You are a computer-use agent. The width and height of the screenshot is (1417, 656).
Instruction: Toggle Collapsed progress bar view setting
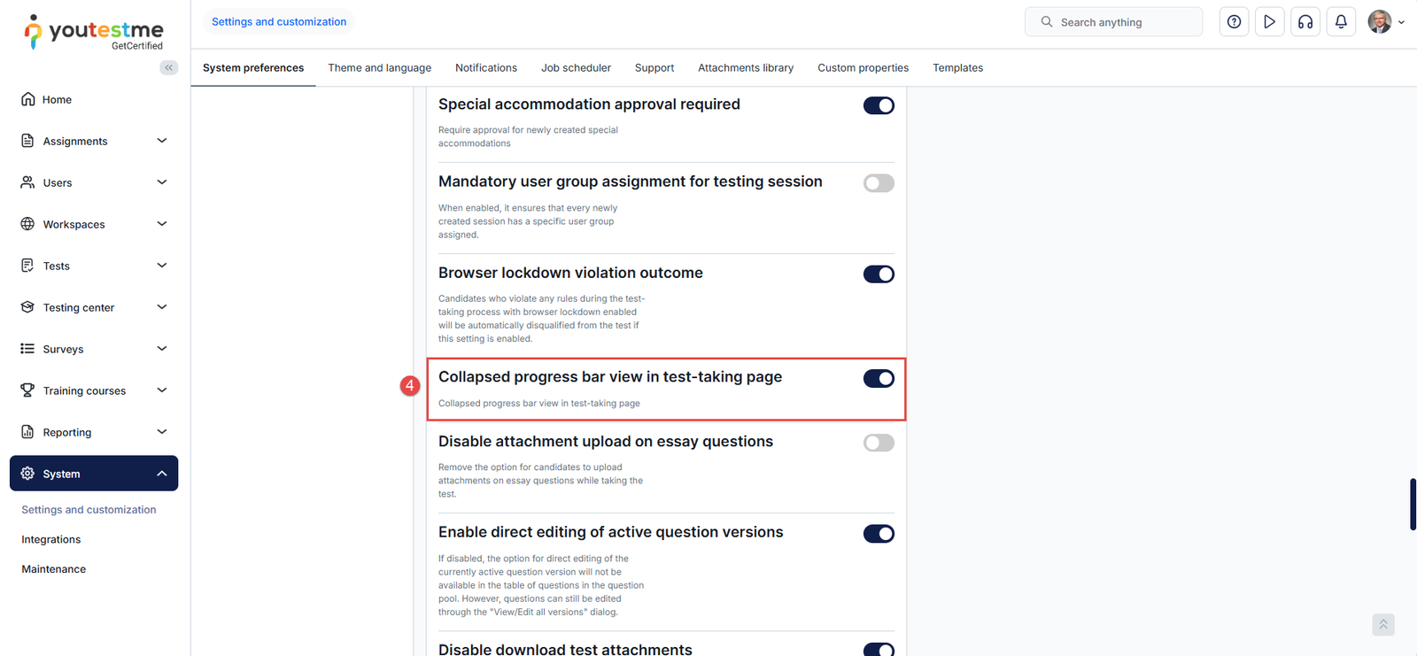pyautogui.click(x=879, y=379)
